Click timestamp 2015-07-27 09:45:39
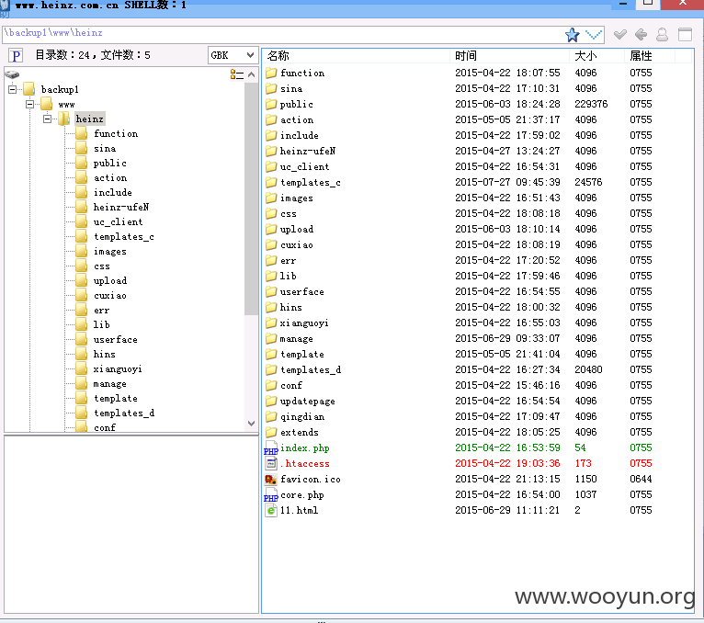 [x=508, y=182]
